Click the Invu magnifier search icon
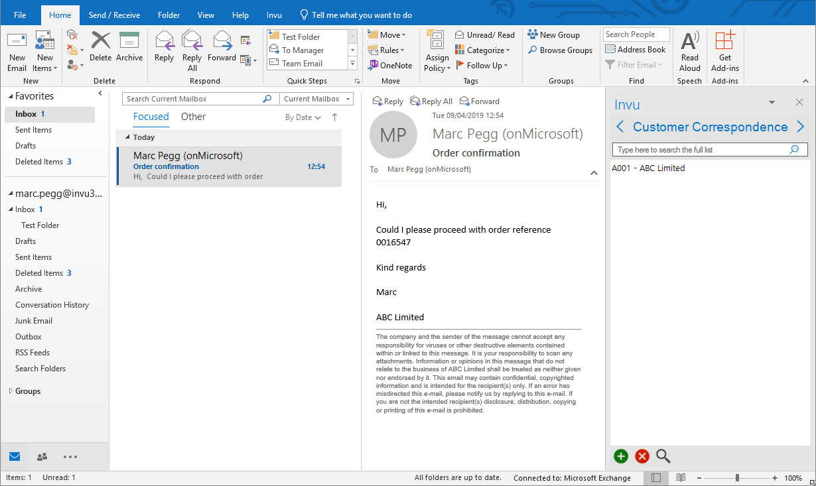The image size is (816, 486). pyautogui.click(x=663, y=456)
